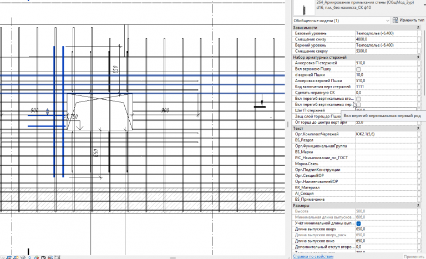Click the 'PIC_Наименование_по_ГОСТ' property label
426x259 pixels.
point(321,158)
